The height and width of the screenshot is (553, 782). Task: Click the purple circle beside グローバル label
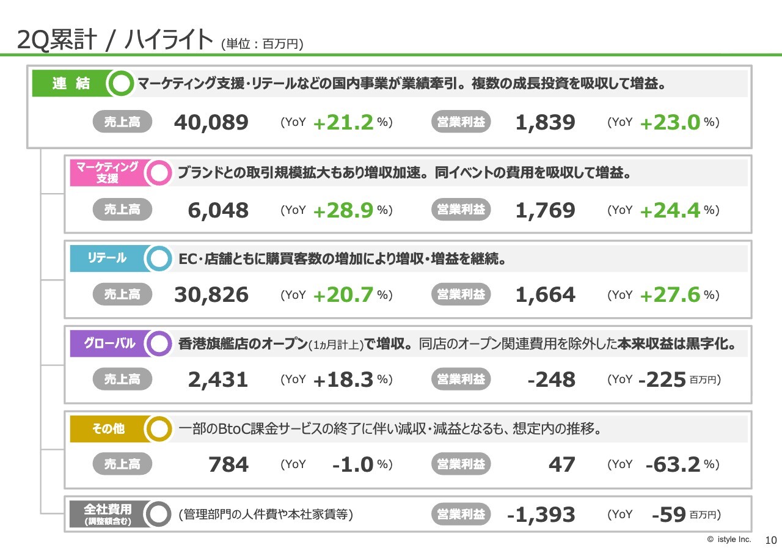point(159,343)
